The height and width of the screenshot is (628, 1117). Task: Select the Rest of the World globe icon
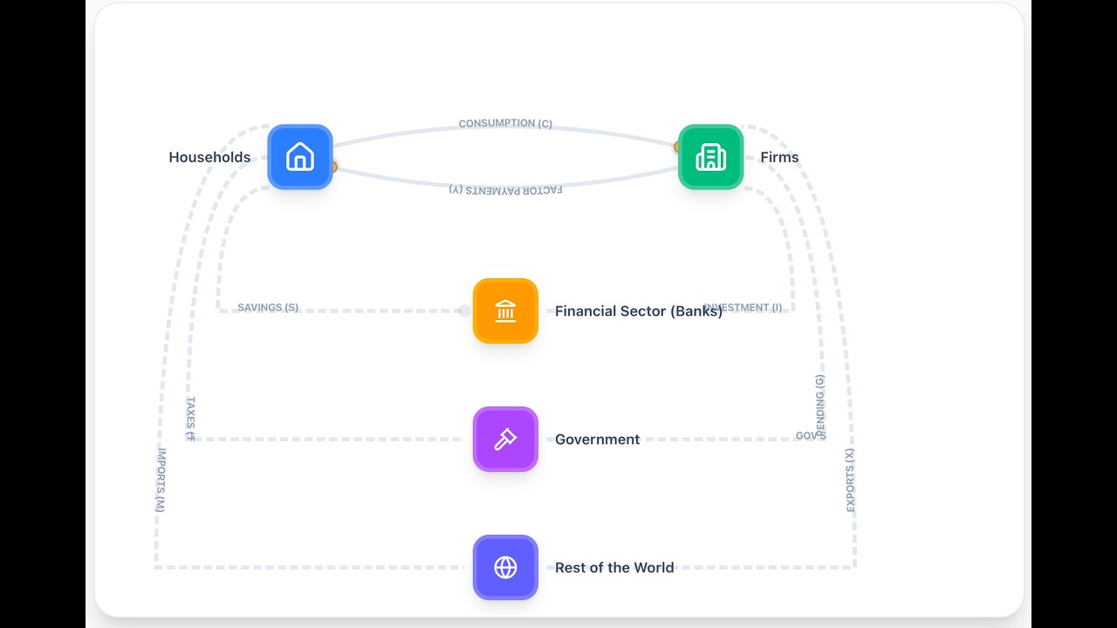click(x=505, y=567)
